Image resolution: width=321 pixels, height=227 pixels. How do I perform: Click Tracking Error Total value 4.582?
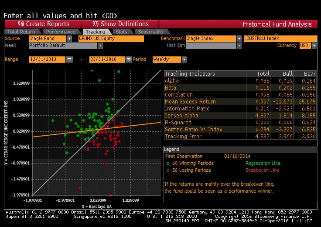[263, 137]
